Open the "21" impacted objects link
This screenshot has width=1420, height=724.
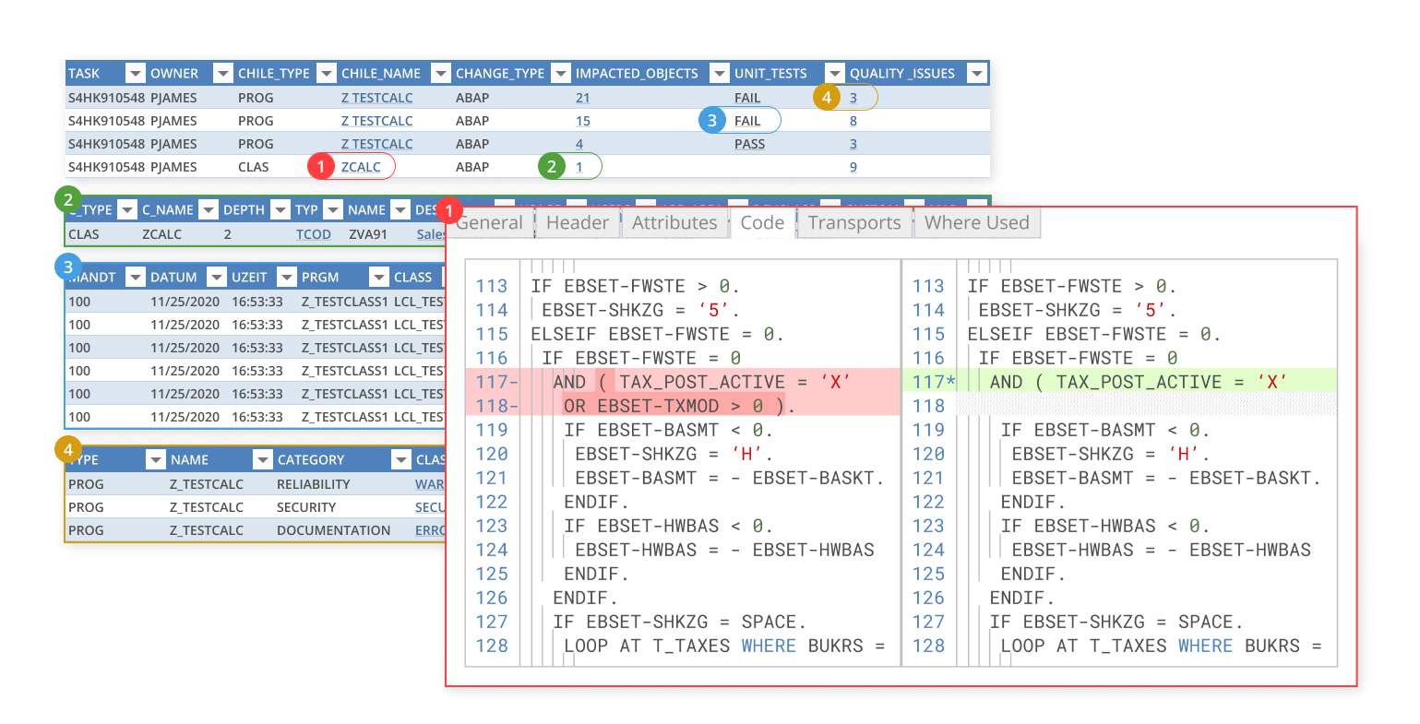click(x=581, y=97)
